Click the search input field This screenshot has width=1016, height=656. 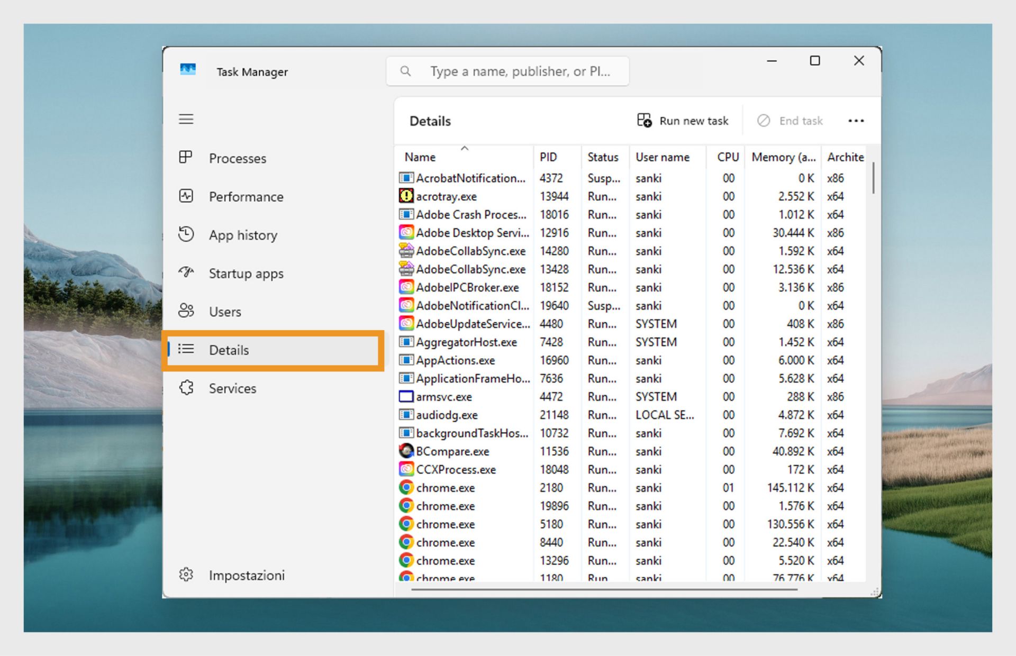coord(507,71)
